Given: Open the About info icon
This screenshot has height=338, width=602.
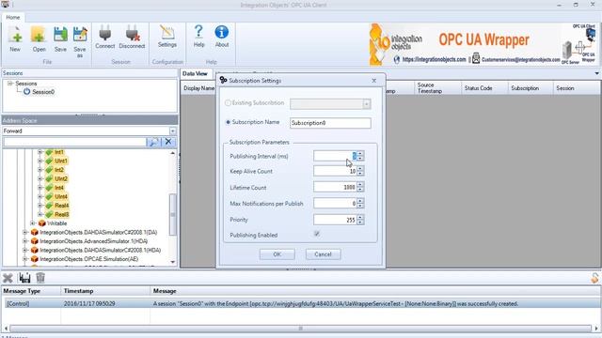Looking at the screenshot, I should [x=222, y=32].
